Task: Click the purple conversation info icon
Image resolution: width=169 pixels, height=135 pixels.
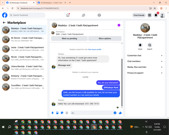Action: pyautogui.click(x=119, y=25)
